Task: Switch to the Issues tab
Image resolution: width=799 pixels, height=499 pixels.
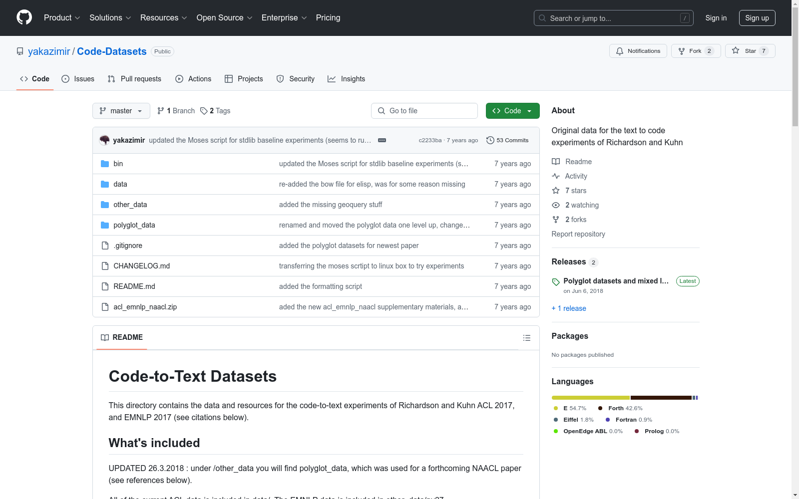Action: pyautogui.click(x=78, y=79)
